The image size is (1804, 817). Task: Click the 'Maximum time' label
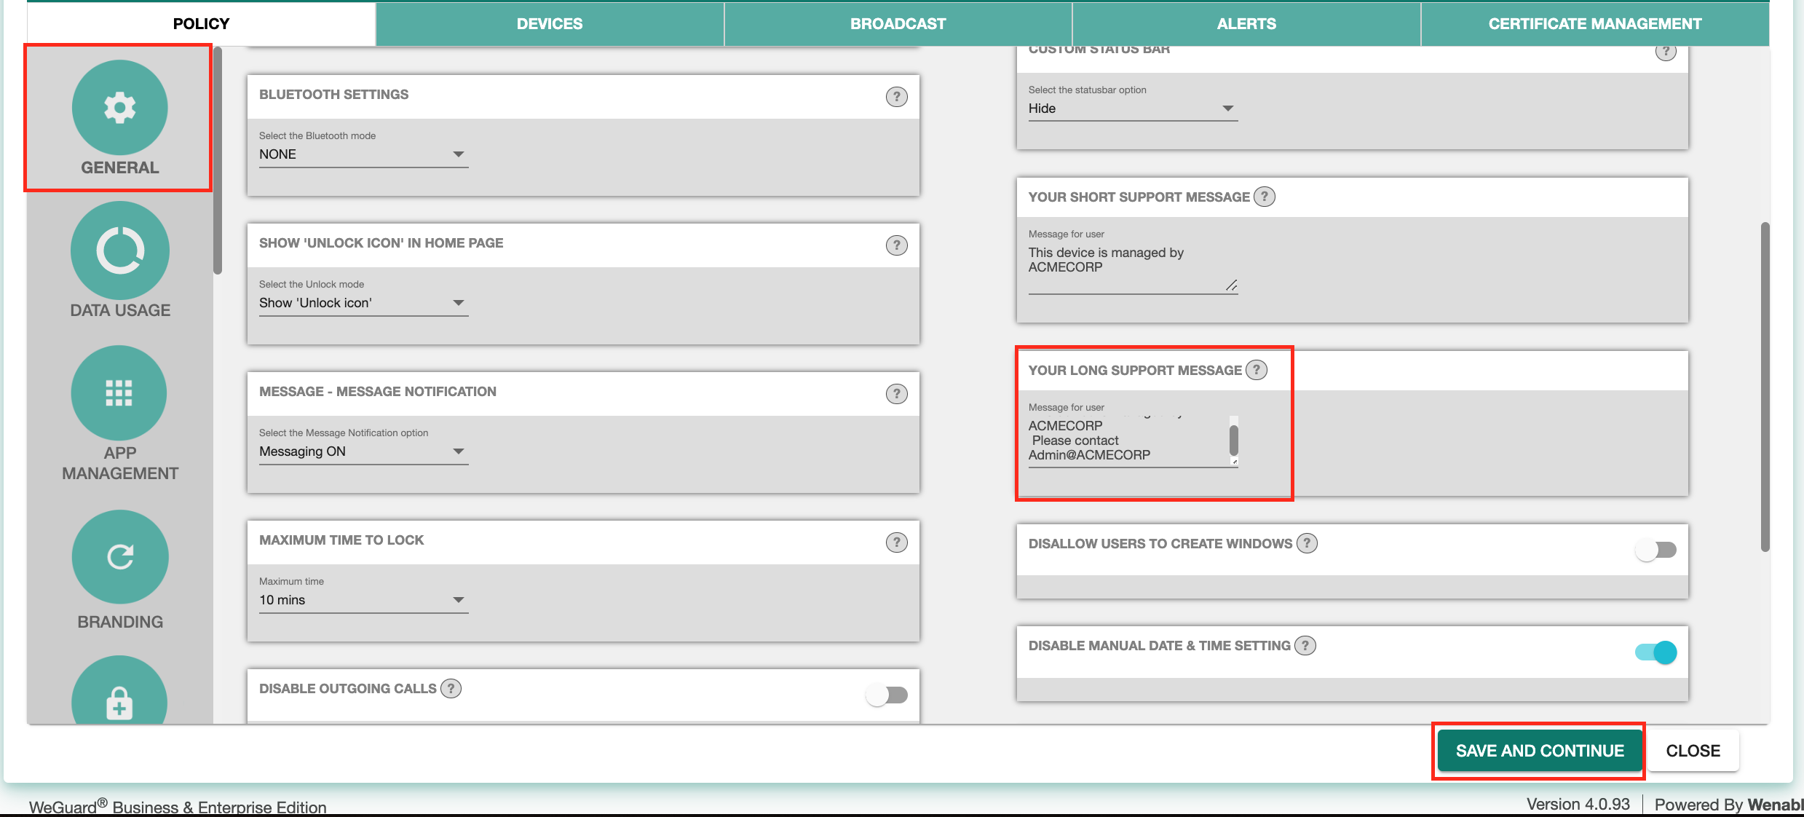point(291,582)
